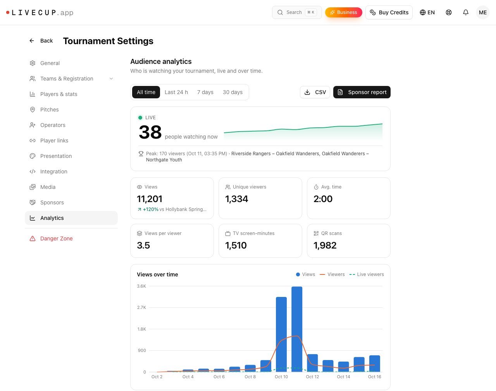Viewport: 496px width, 391px height.
Task: Switch to Last 24 h range
Action: [176, 92]
